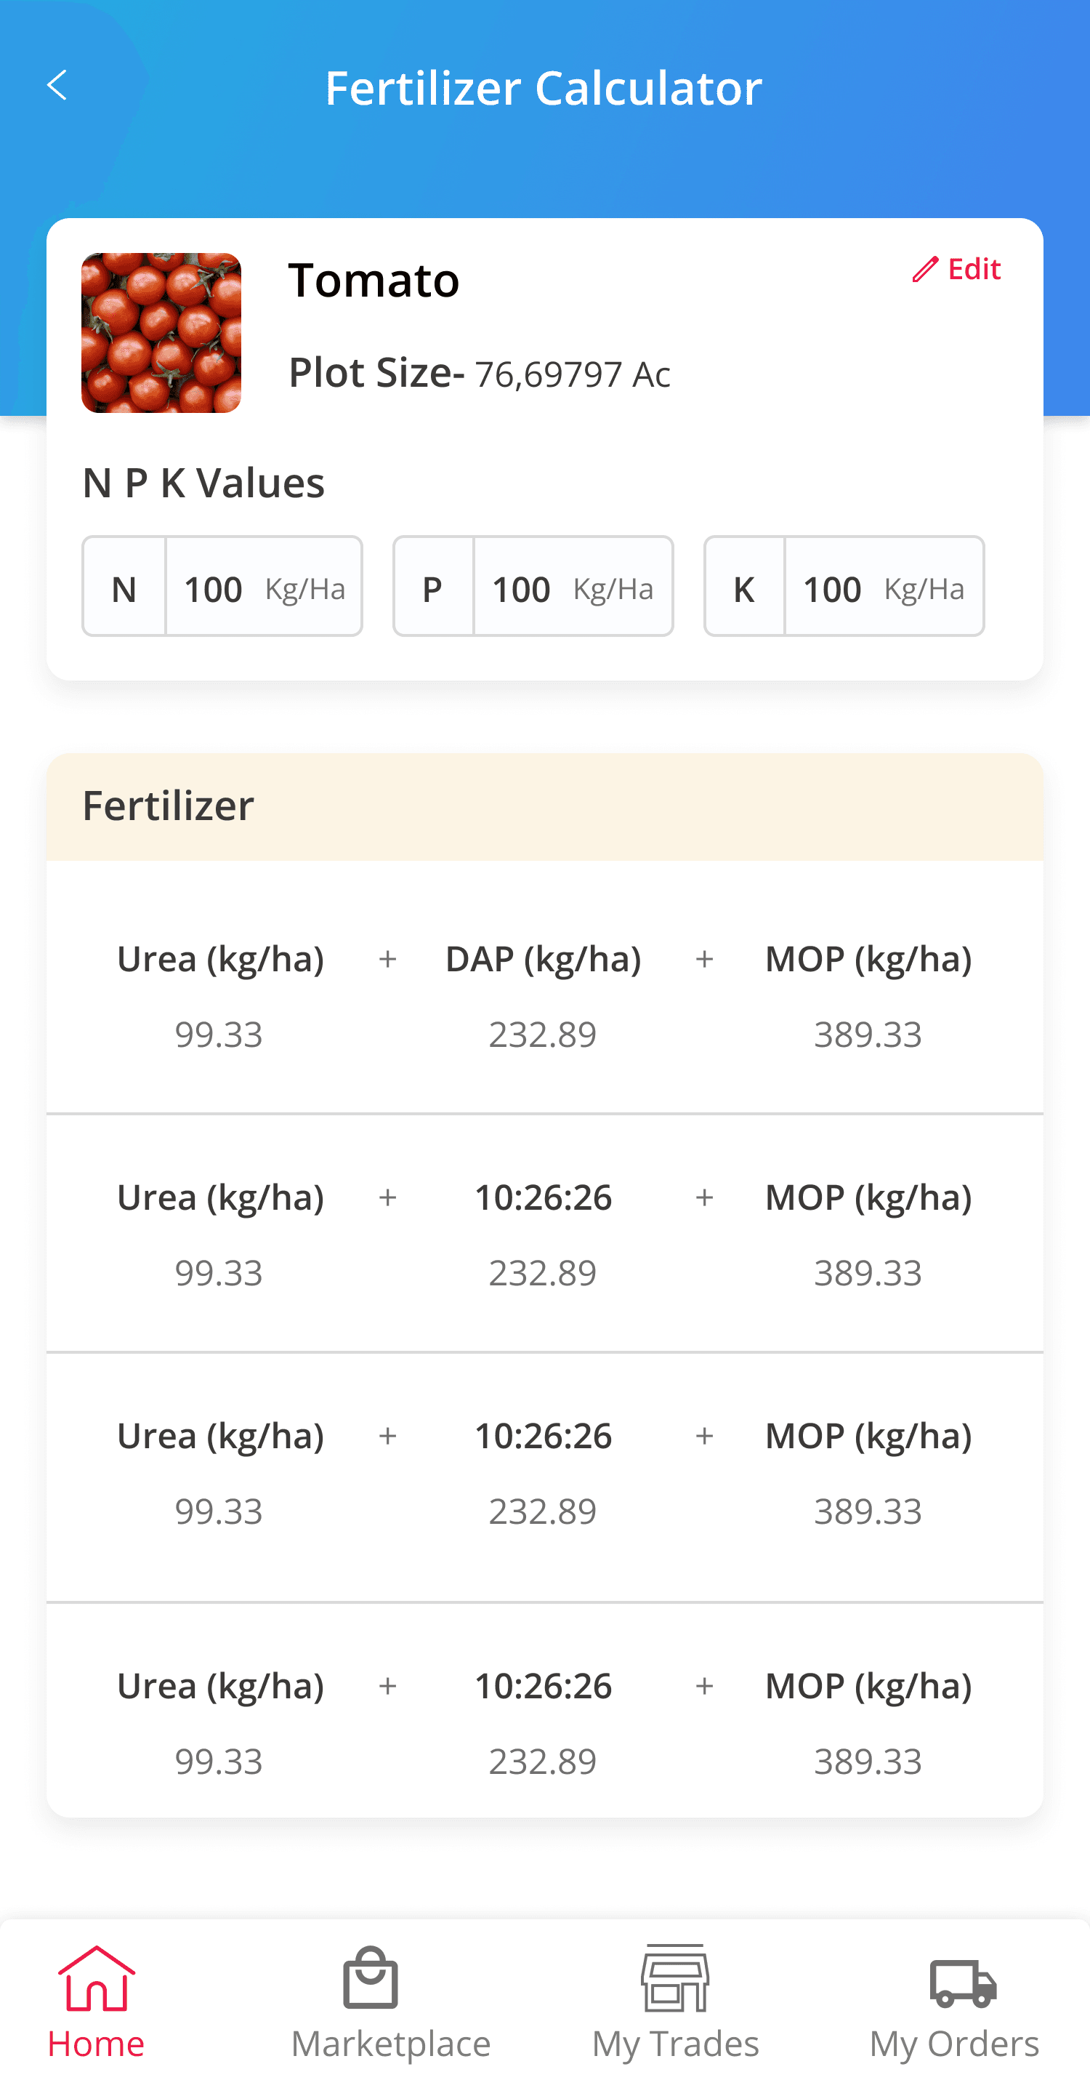Switch to the Marketplace tab label

point(391,2044)
